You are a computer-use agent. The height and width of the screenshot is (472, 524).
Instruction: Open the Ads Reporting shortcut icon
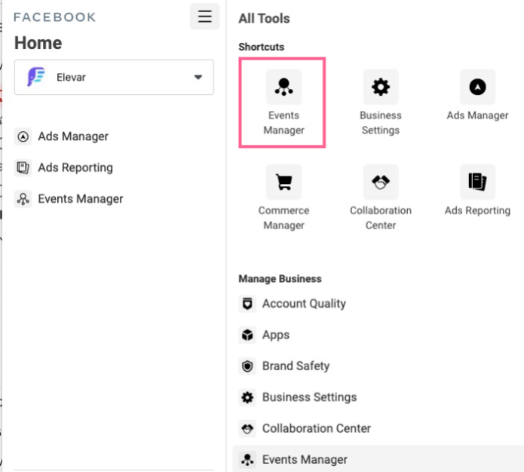(x=477, y=182)
